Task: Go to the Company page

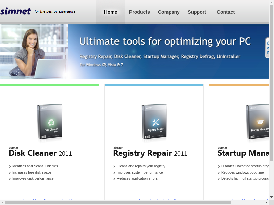Action: [169, 12]
